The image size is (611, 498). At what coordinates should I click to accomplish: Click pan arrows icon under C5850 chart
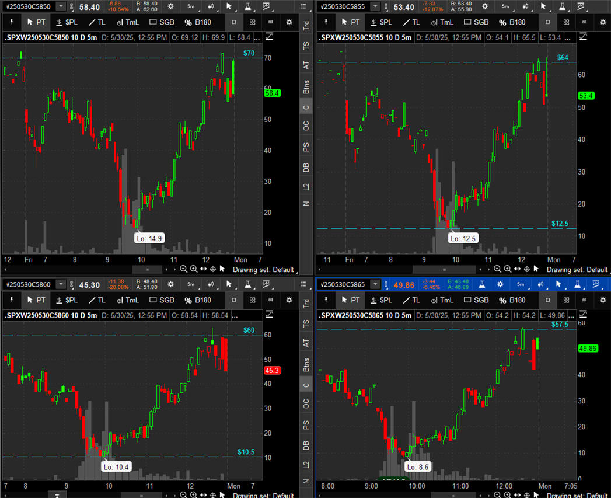[x=204, y=269]
